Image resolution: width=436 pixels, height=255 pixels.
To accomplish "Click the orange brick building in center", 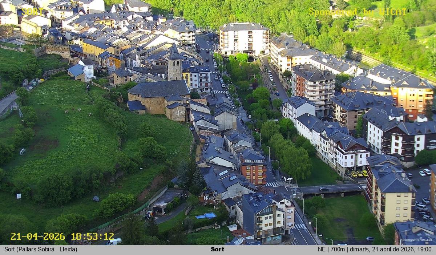I will click(253, 168).
